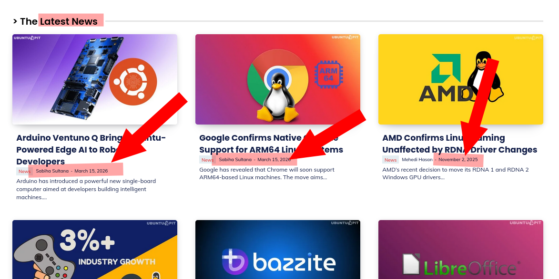Image resolution: width=559 pixels, height=279 pixels.
Task: Click the excerpt 'Arduino has introduced a powerful new single-board'
Action: (x=86, y=189)
